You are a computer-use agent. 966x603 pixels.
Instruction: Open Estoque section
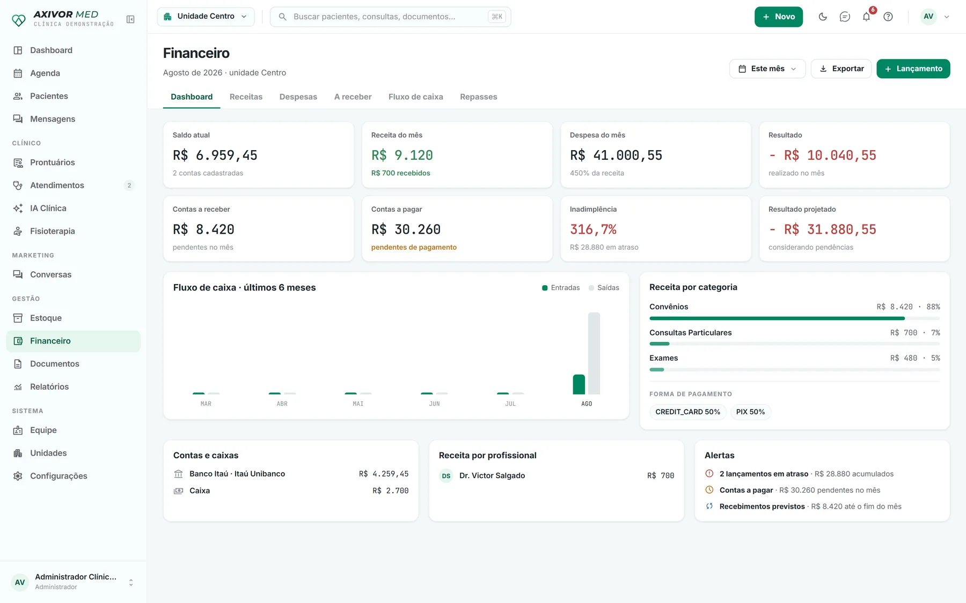click(x=73, y=318)
